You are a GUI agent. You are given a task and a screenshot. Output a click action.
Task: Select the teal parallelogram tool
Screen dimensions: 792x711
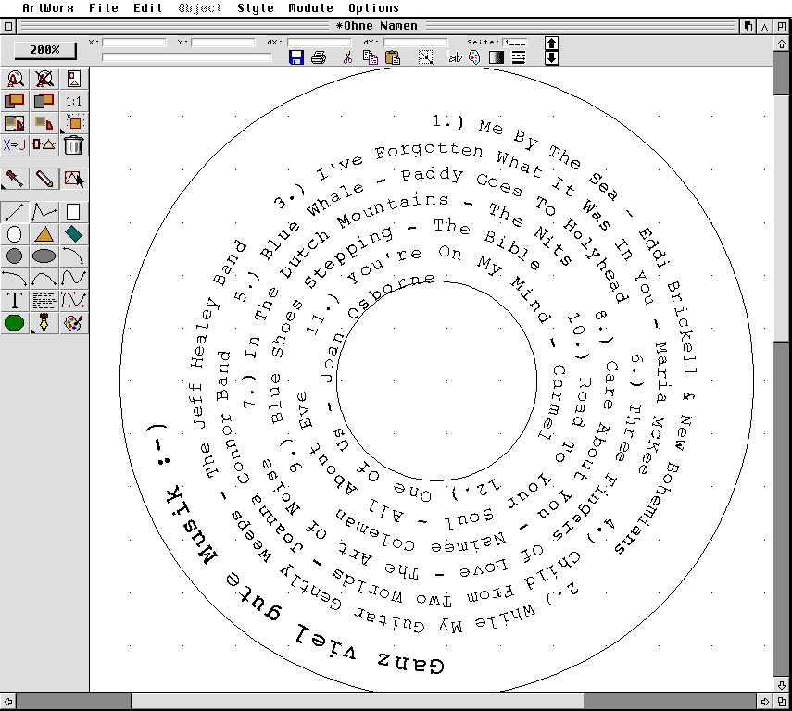pos(74,234)
